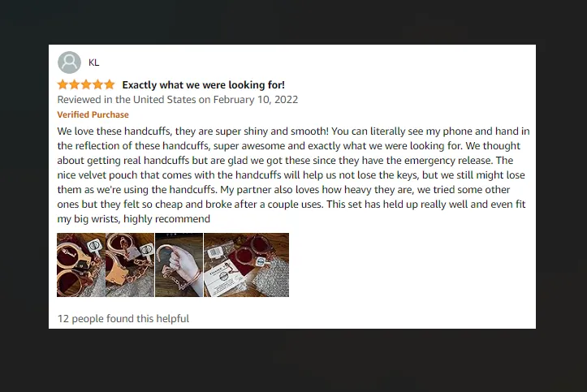
Task: Open second thumbnail showing handcuff and chain
Action: (130, 265)
